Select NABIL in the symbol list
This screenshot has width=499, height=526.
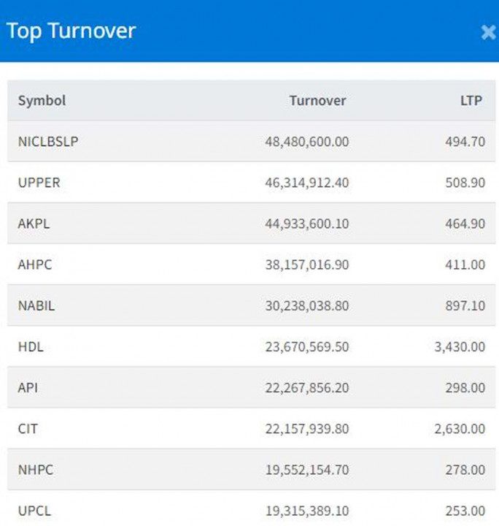click(x=36, y=305)
